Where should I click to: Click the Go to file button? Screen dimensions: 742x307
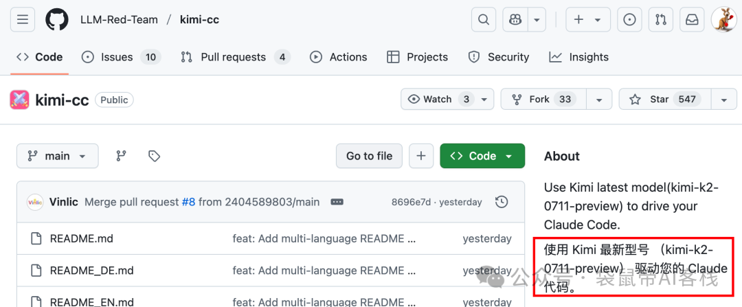(x=369, y=156)
